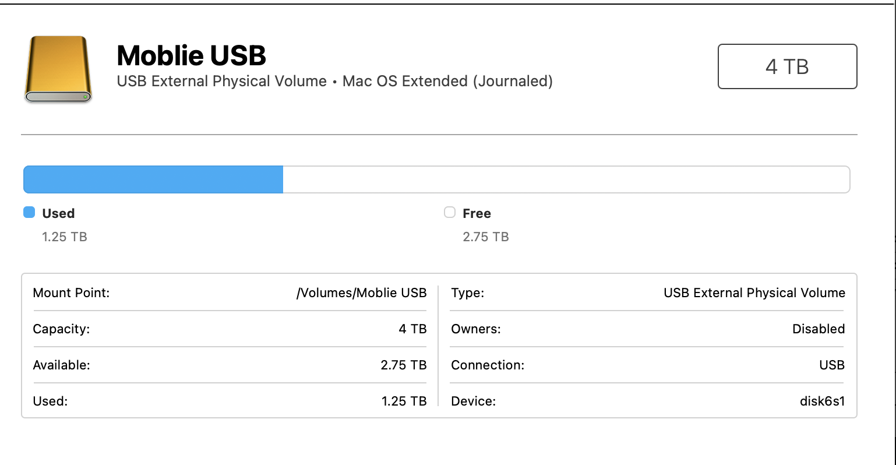Click the Free legend label

477,213
